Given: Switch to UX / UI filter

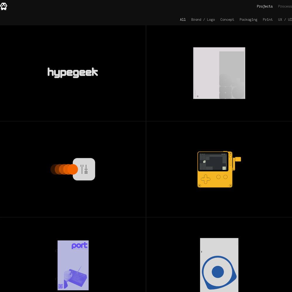Looking at the screenshot, I should (285, 20).
